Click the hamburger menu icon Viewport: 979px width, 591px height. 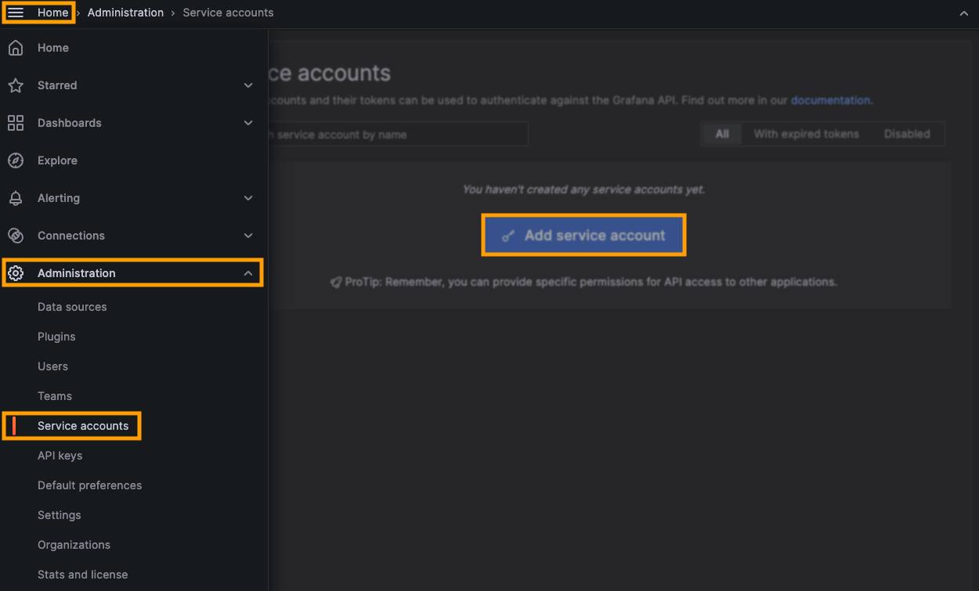pyautogui.click(x=16, y=13)
